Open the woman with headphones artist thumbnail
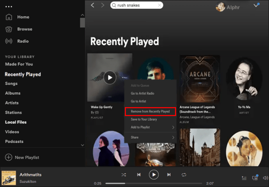The width and height of the screenshot is (269, 187). click(x=244, y=148)
